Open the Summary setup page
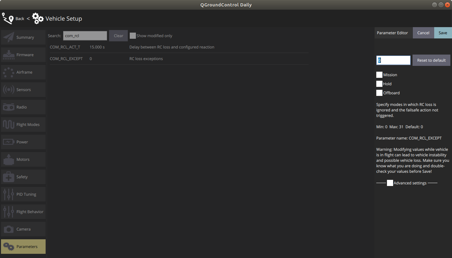This screenshot has height=258, width=452. (23, 37)
